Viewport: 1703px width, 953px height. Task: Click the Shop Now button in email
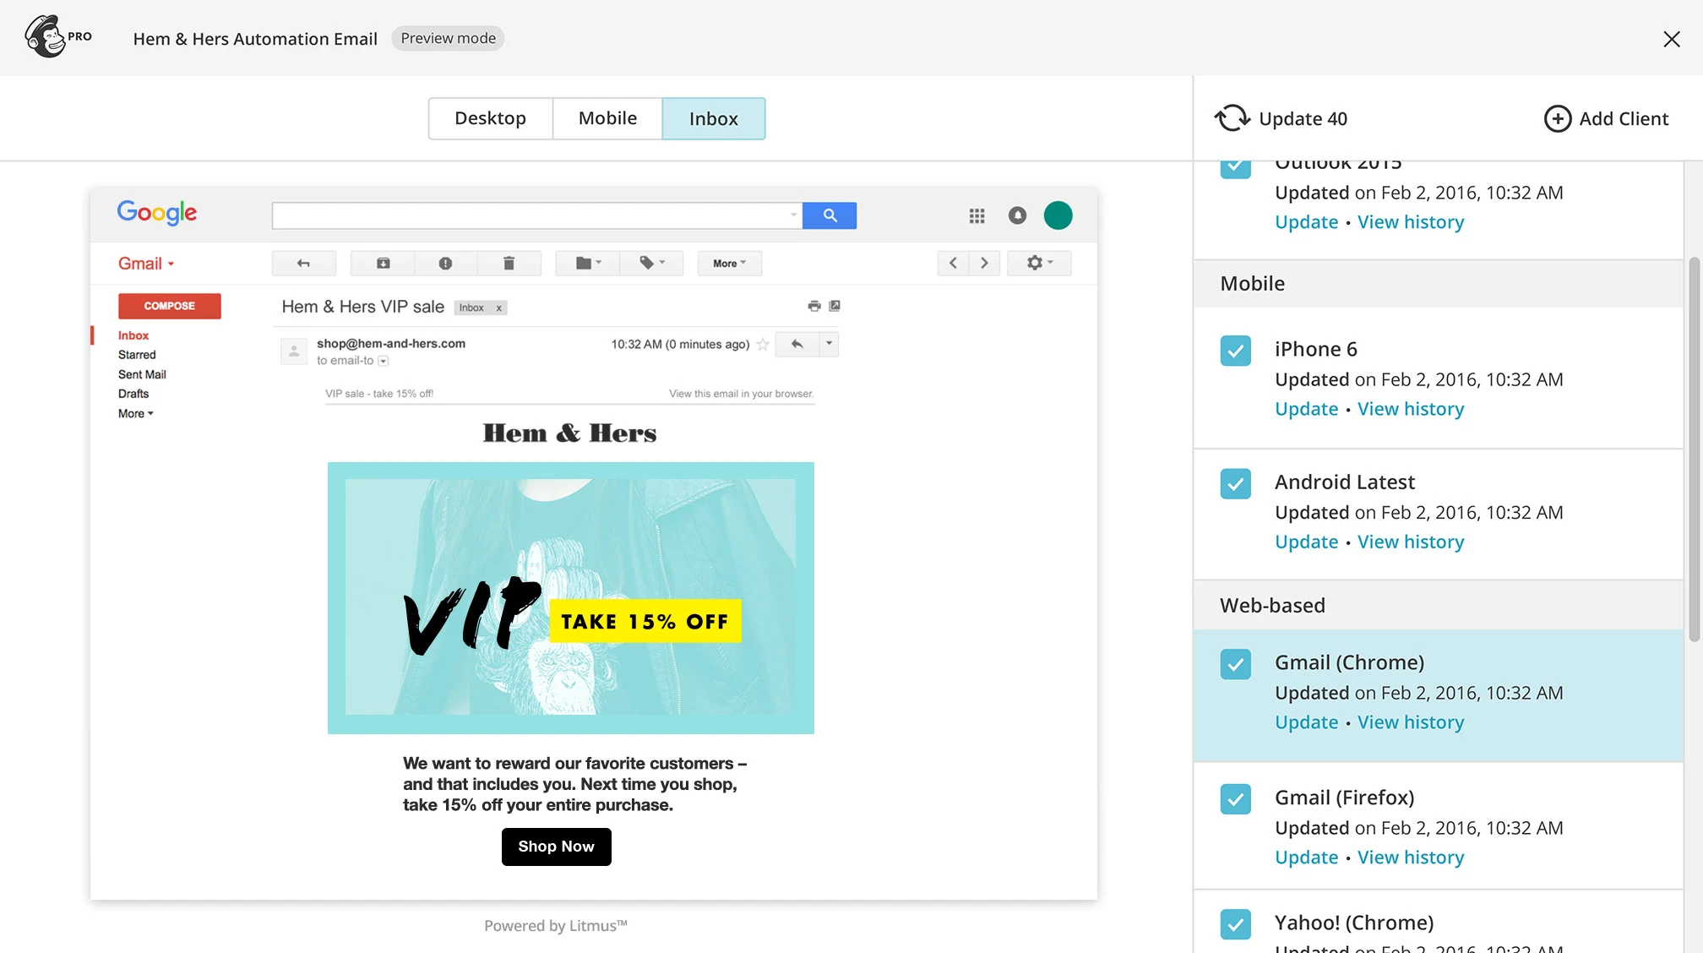coord(556,846)
